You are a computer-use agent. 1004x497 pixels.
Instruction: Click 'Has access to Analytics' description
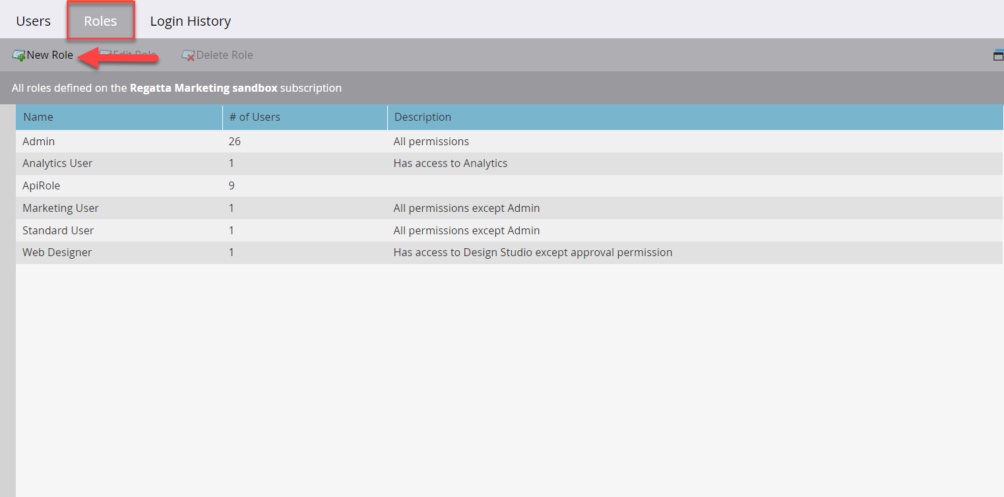(x=451, y=163)
